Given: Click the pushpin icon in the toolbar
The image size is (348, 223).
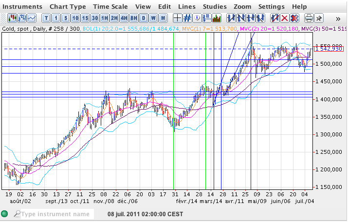Looking at the screenshot, I should [x=319, y=18].
